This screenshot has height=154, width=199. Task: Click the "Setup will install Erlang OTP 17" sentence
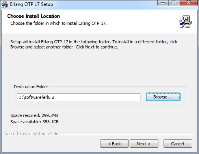tap(39, 42)
